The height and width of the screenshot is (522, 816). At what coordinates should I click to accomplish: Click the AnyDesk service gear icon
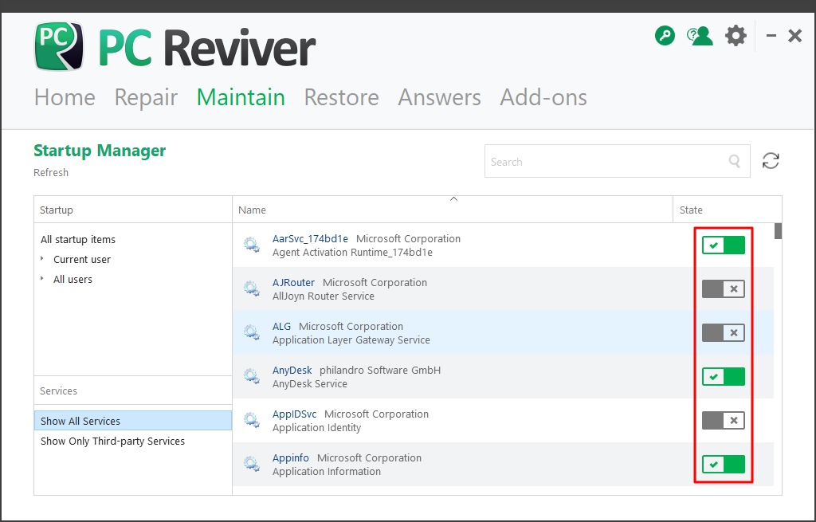[252, 377]
